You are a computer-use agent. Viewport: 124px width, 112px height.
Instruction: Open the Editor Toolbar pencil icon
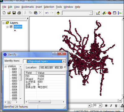point(98,13)
